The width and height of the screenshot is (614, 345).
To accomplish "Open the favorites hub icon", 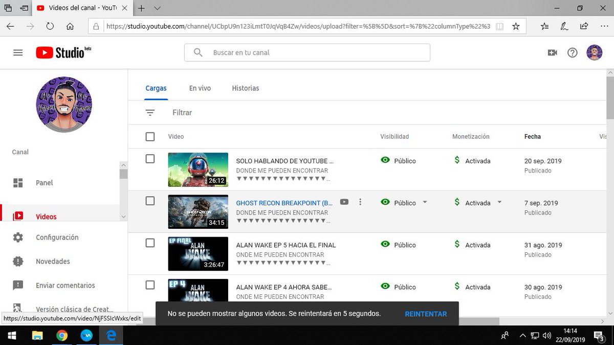I will 545,26.
